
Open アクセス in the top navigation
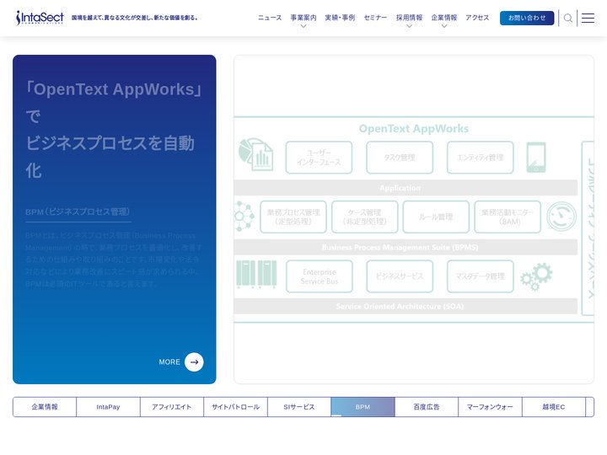click(477, 18)
